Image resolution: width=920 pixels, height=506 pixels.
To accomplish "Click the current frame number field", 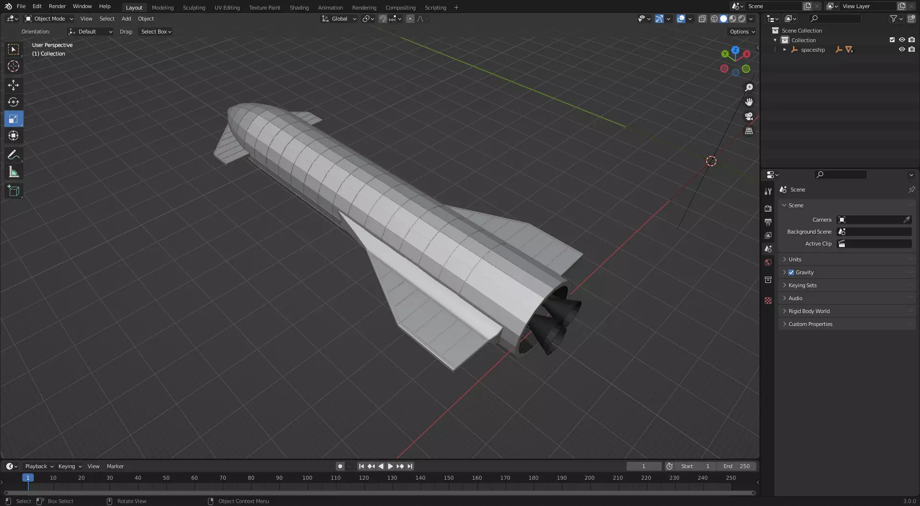I will coord(644,466).
